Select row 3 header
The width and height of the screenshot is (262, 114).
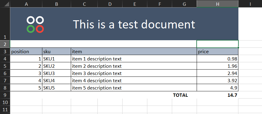coord(5,51)
